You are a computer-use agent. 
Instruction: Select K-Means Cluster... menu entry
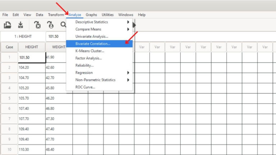[x=99, y=51]
